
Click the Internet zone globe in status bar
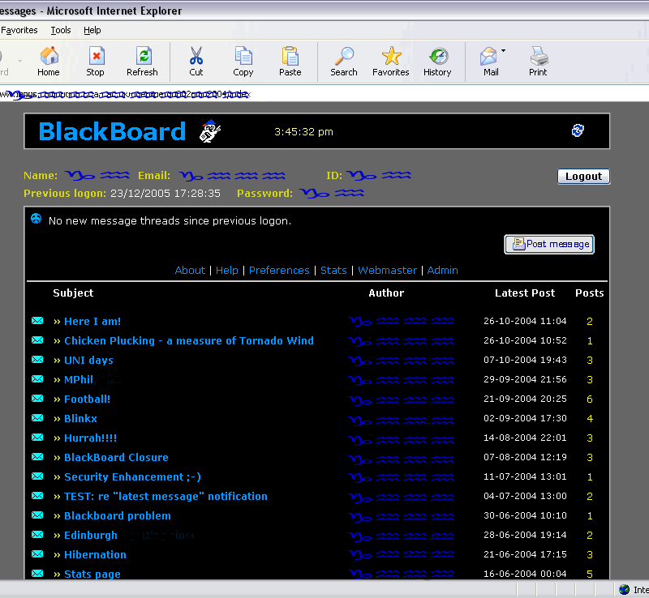(x=624, y=589)
